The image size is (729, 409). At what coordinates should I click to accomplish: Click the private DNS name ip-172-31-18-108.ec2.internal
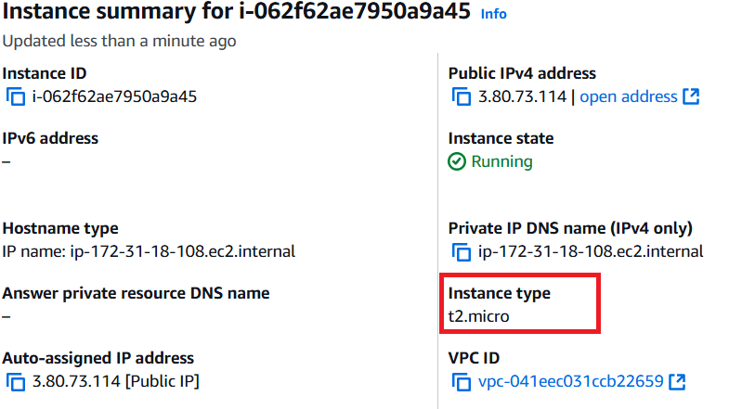(x=591, y=251)
